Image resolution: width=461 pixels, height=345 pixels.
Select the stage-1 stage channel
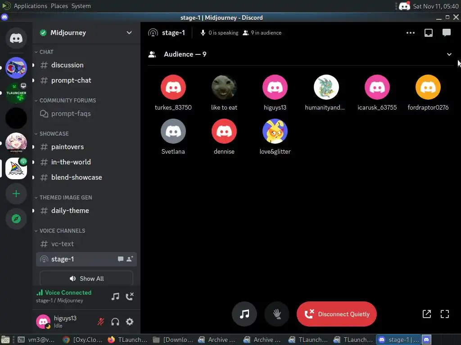tap(86, 259)
